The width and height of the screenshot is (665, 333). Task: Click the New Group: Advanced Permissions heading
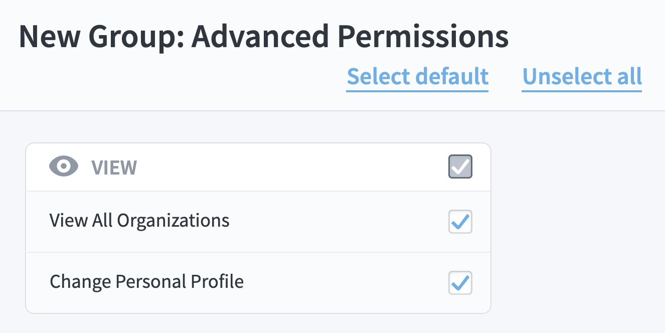[264, 37]
